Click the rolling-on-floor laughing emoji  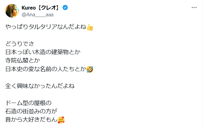coord(90,69)
